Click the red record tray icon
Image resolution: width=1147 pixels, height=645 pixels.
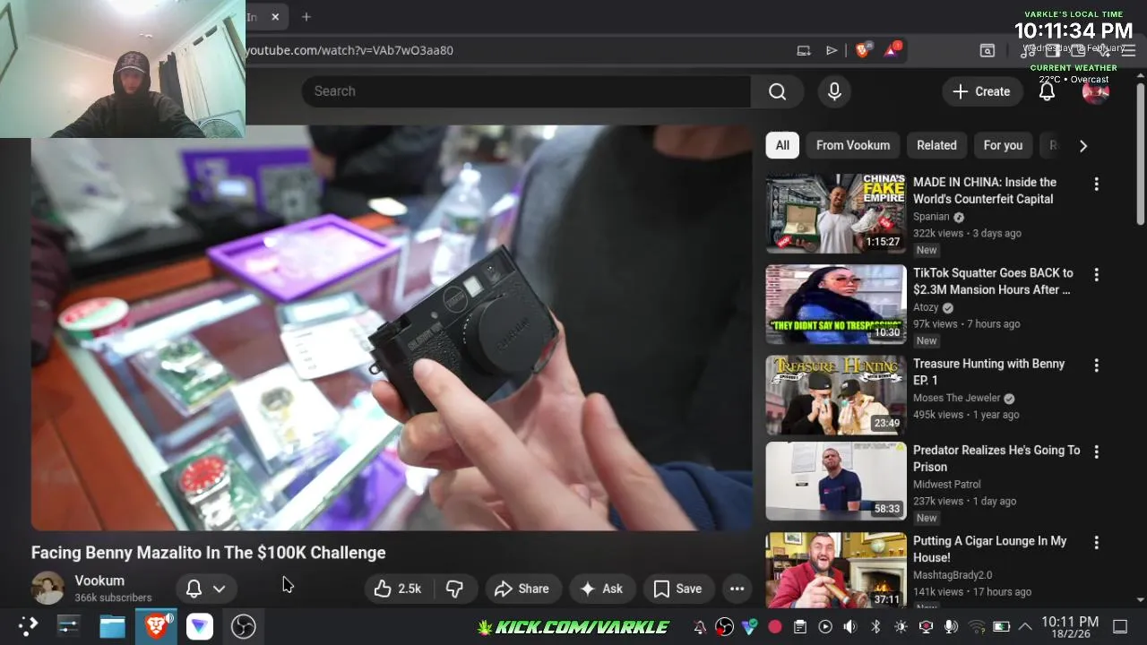click(x=775, y=626)
